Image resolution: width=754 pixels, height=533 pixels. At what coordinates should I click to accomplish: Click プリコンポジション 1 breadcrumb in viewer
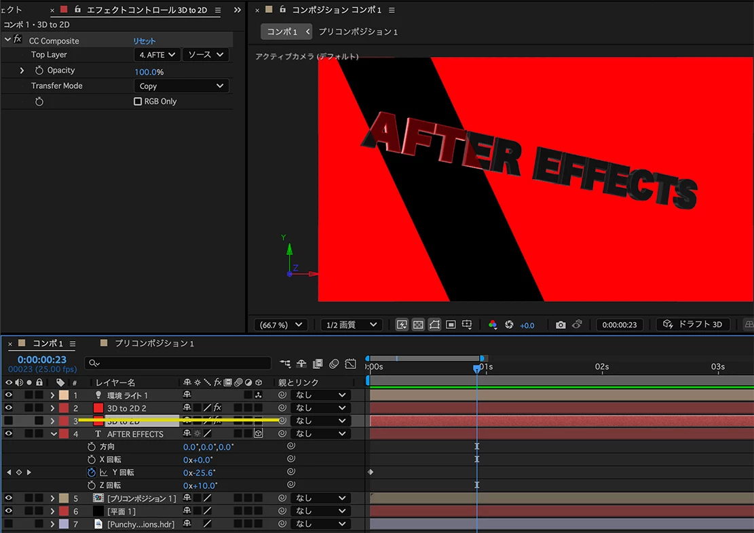point(358,32)
